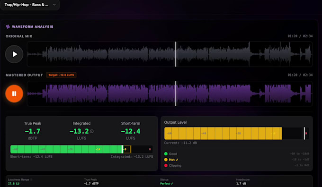322x187 pixels.
Task: Click the Mastered Output "01:20 / 02:34" time
Action: (x=300, y=75)
